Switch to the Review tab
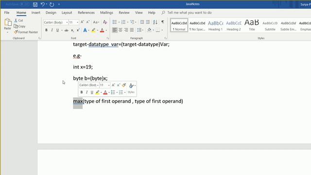The width and height of the screenshot is (311, 175). [x=124, y=13]
